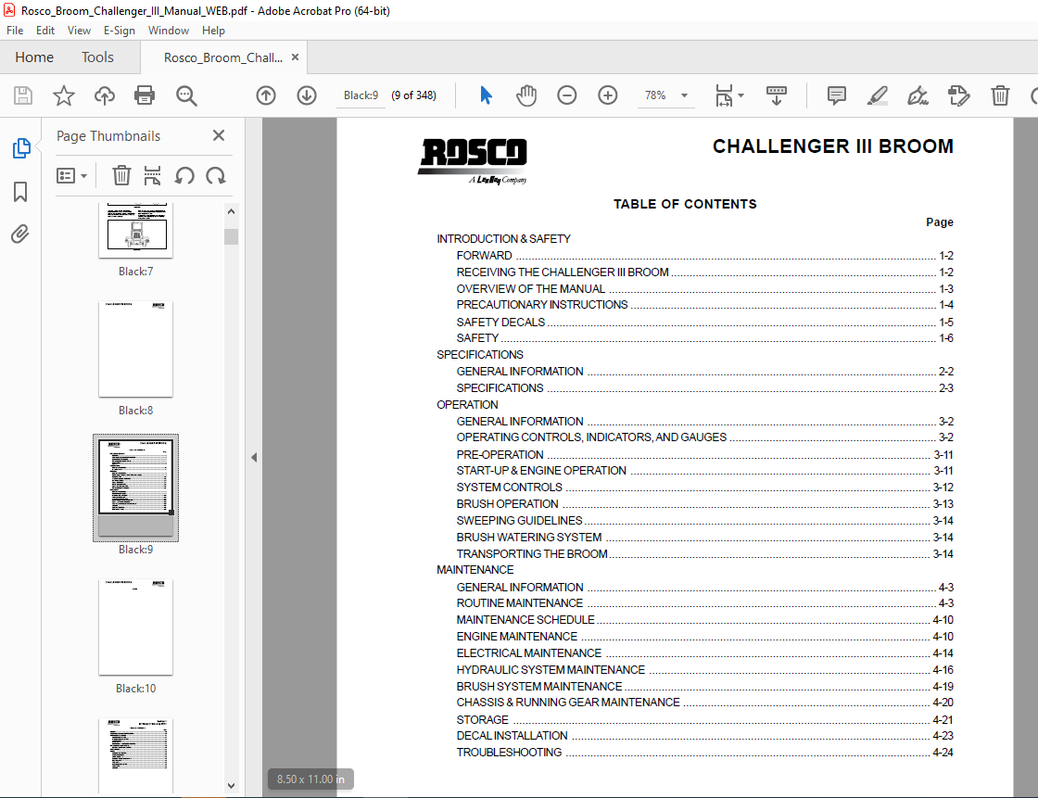Open the find text magnifier tool
The height and width of the screenshot is (798, 1038).
(x=186, y=95)
